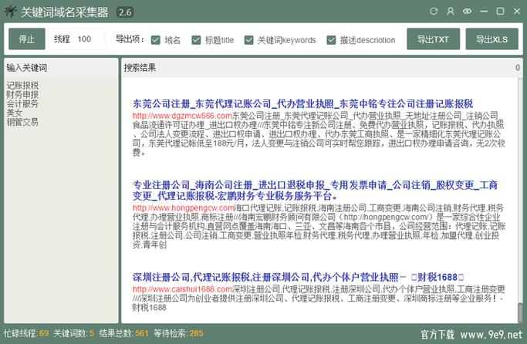Click the spider app logo
This screenshot has width=527, height=344.
[11, 12]
